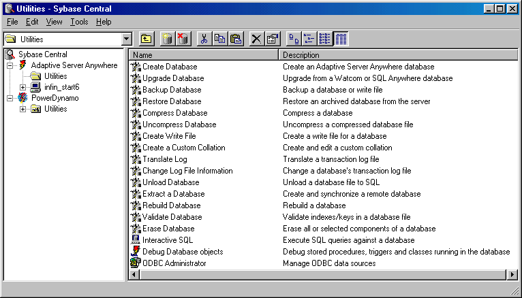Select Utilities folder under Adaptive Server Anywhere
The width and height of the screenshot is (522, 298).
(56, 76)
